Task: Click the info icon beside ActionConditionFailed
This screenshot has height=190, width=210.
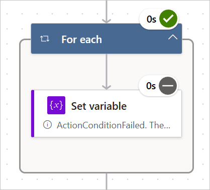Action: pyautogui.click(x=48, y=125)
